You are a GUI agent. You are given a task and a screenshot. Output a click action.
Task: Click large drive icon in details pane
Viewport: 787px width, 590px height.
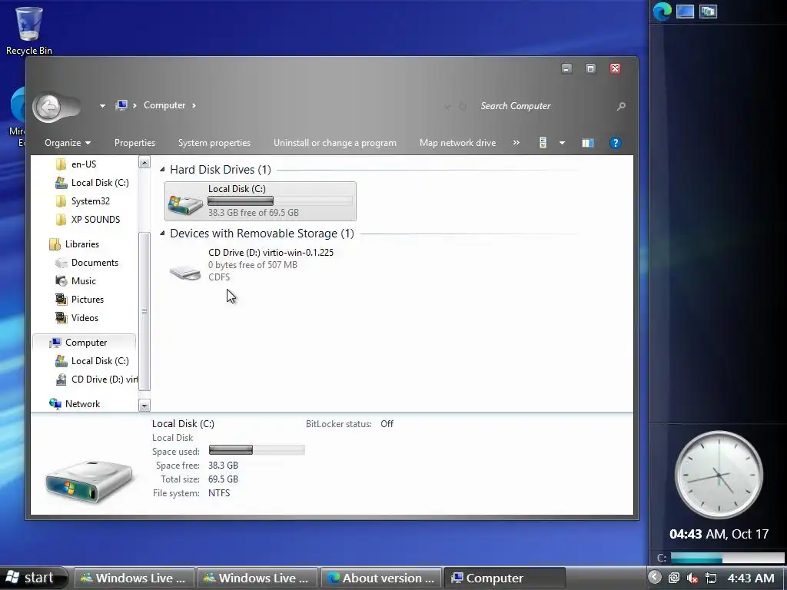point(89,481)
